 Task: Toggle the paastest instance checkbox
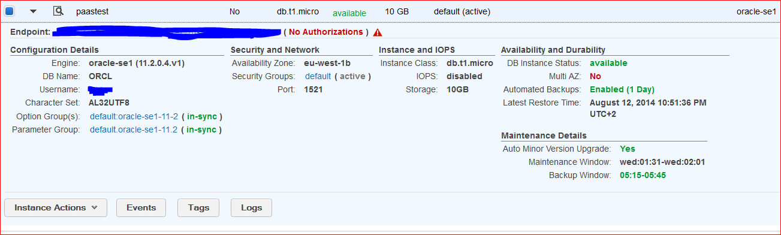tap(10, 11)
